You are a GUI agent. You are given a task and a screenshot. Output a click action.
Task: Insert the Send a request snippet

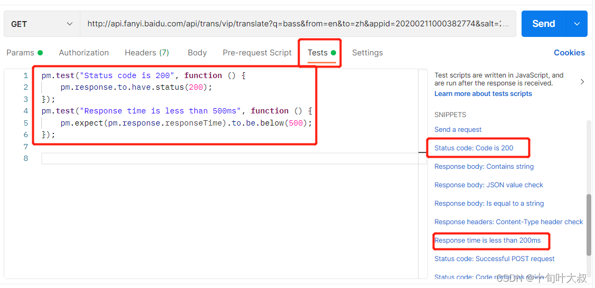coord(458,130)
